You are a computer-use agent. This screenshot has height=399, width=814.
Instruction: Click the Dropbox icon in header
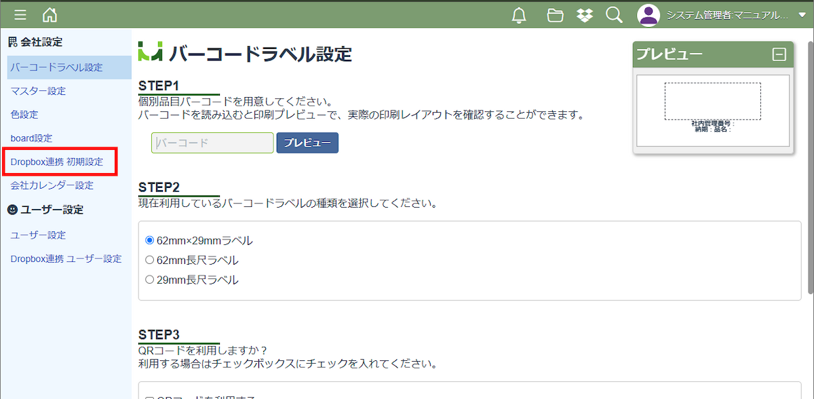coord(585,15)
